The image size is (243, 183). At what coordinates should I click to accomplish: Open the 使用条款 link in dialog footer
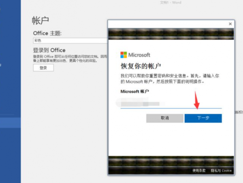(x=199, y=170)
